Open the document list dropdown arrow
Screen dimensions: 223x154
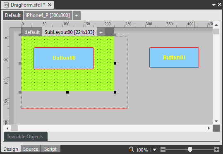[214, 5]
